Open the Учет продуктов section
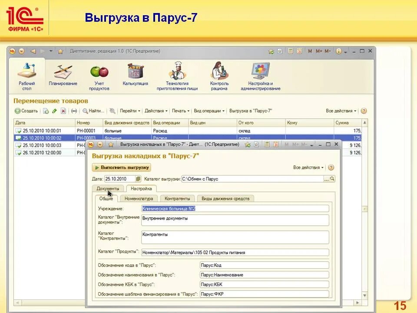417x313 pixels. (x=99, y=77)
